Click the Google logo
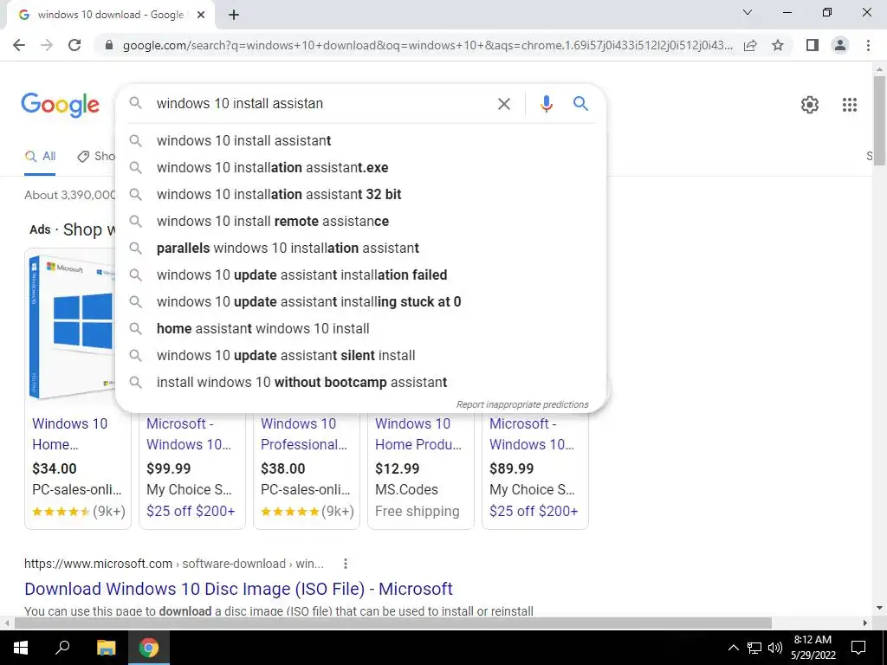The height and width of the screenshot is (665, 887). (x=61, y=105)
